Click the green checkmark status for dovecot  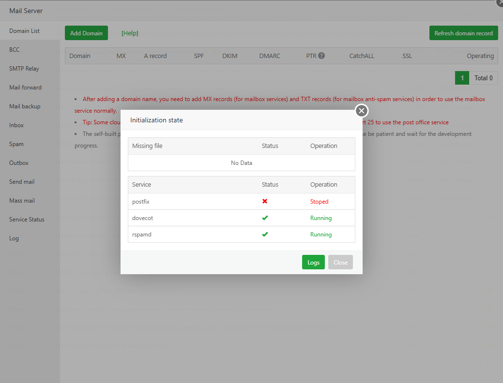click(265, 218)
